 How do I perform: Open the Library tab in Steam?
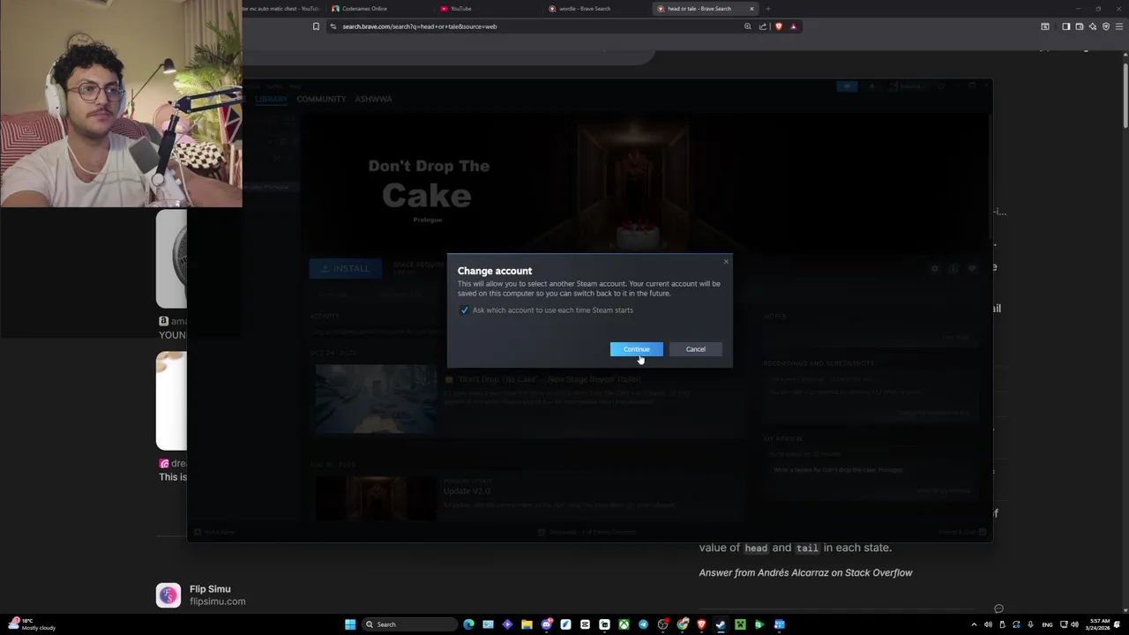(271, 99)
